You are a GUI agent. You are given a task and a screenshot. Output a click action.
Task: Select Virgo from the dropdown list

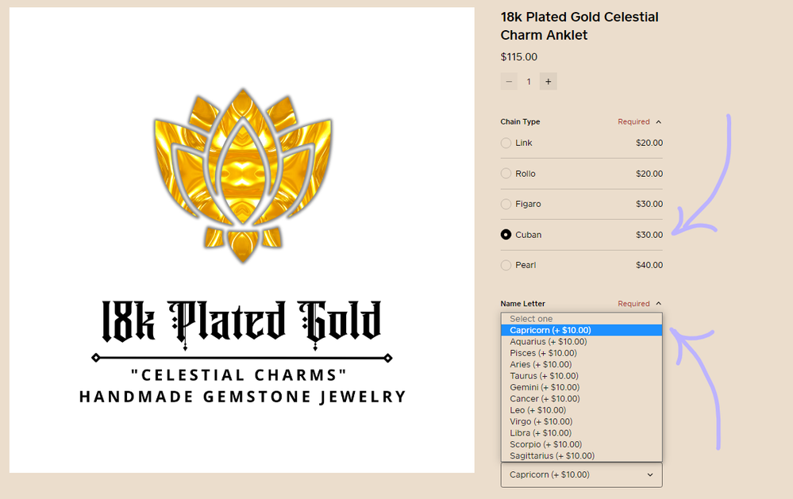(541, 421)
